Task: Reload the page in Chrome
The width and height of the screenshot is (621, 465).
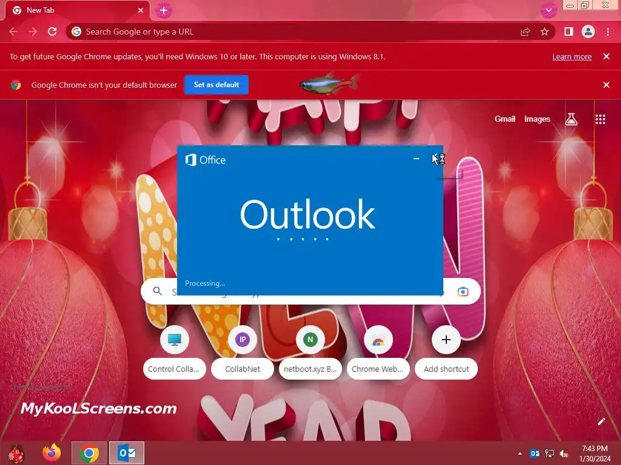Action: (52, 31)
